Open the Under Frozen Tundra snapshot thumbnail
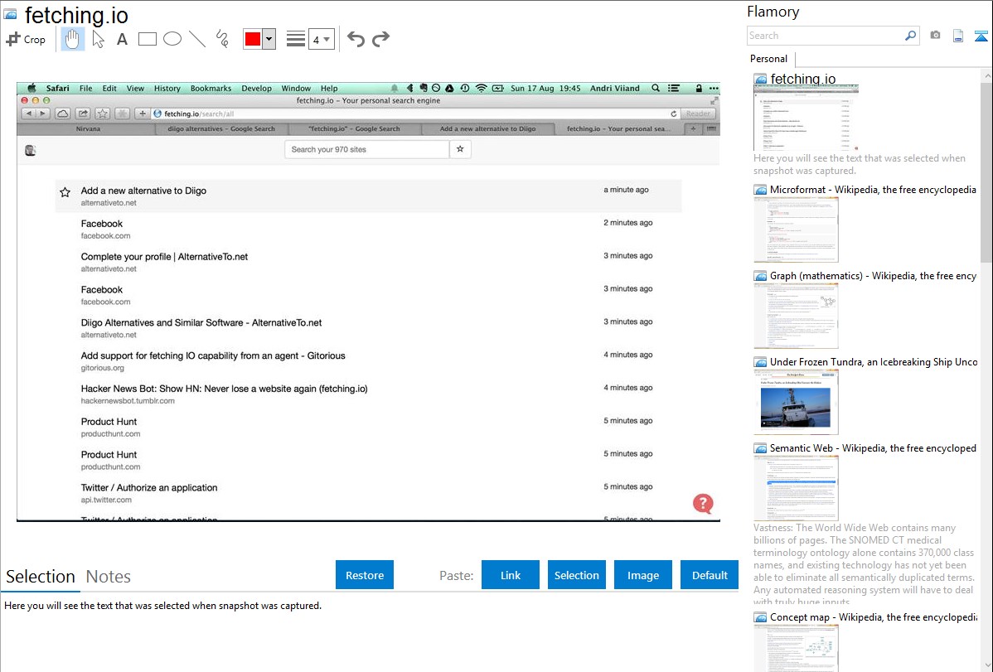 (x=796, y=402)
